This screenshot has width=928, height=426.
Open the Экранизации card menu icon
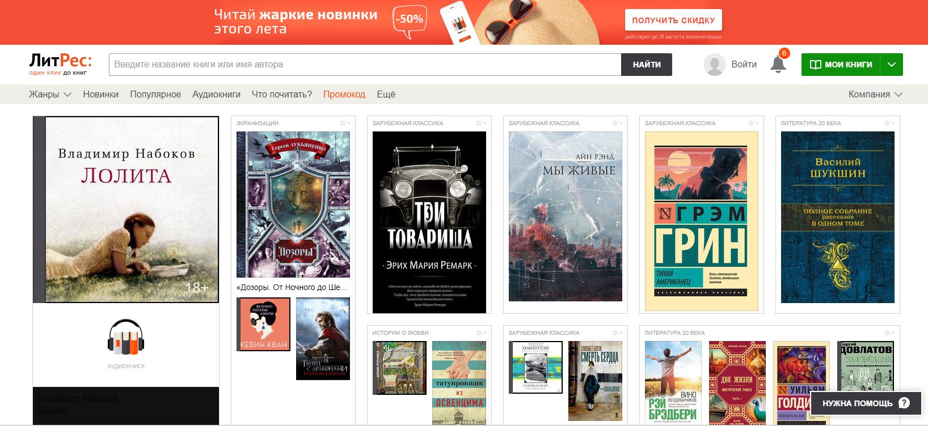coord(345,123)
